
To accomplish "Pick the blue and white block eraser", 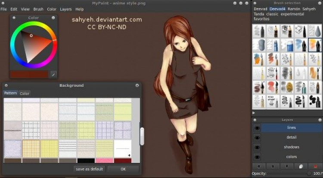I will coord(287,45).
